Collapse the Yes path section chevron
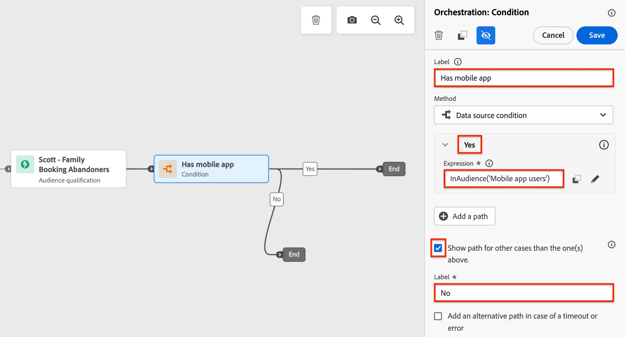Screen dimensions: 625x337 tap(445, 145)
